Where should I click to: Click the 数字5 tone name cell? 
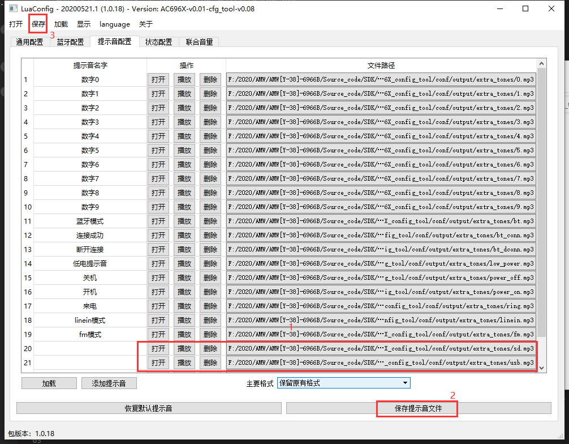pos(90,151)
